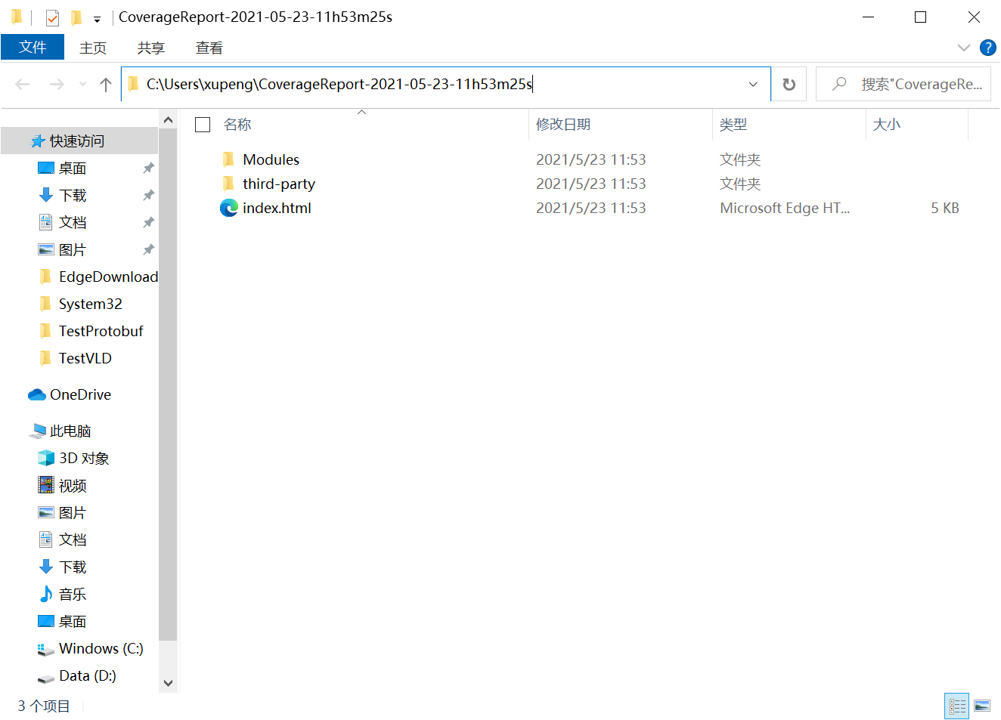Collapse the ribbon with the chevron arrow
The image size is (1001, 720).
[963, 48]
